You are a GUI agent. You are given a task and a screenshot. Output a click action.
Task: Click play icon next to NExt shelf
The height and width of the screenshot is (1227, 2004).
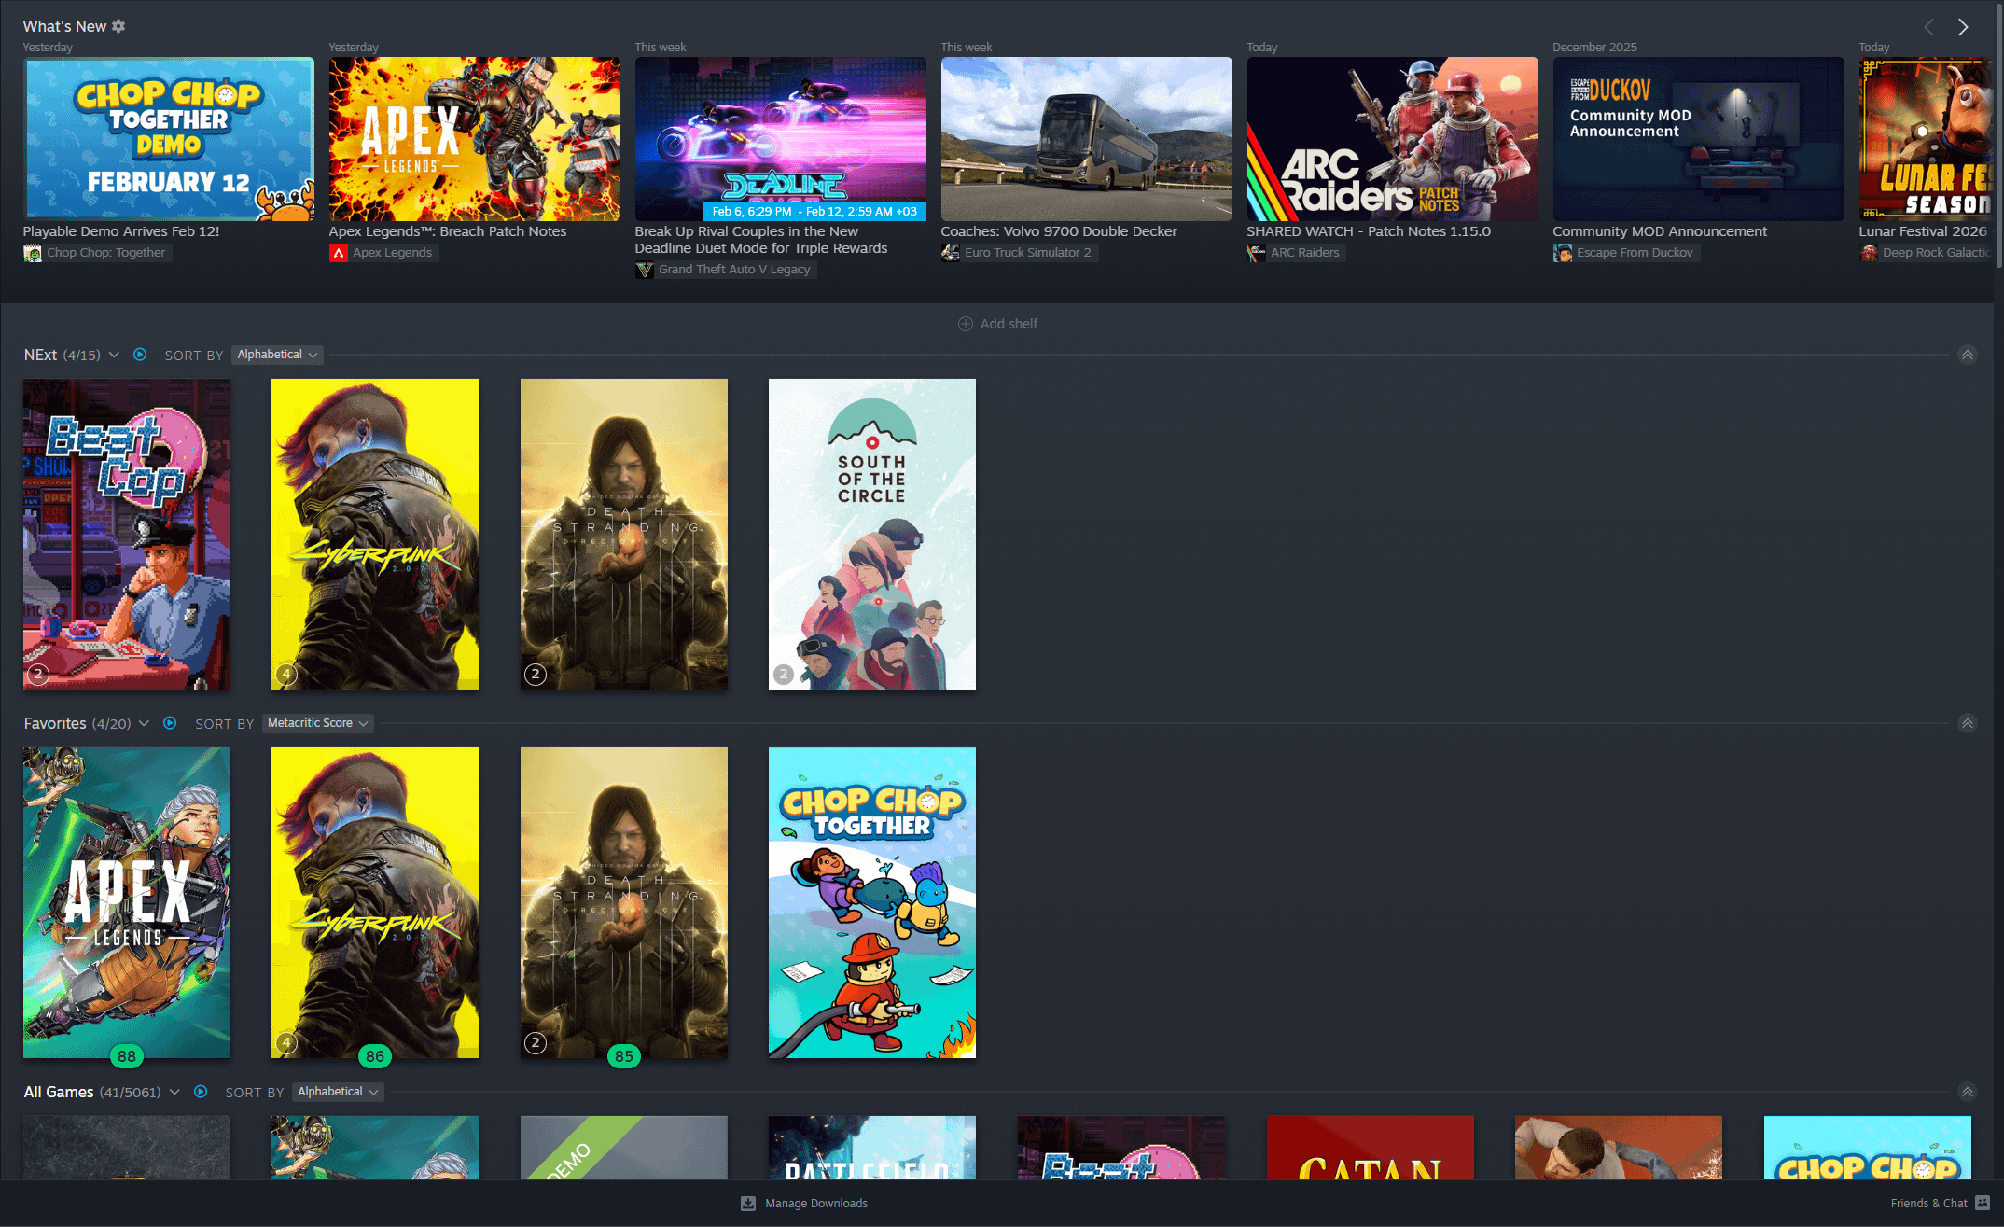click(x=140, y=355)
